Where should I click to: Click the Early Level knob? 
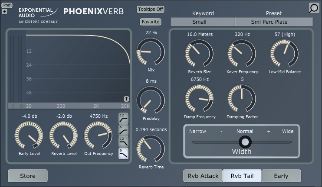tap(29, 135)
